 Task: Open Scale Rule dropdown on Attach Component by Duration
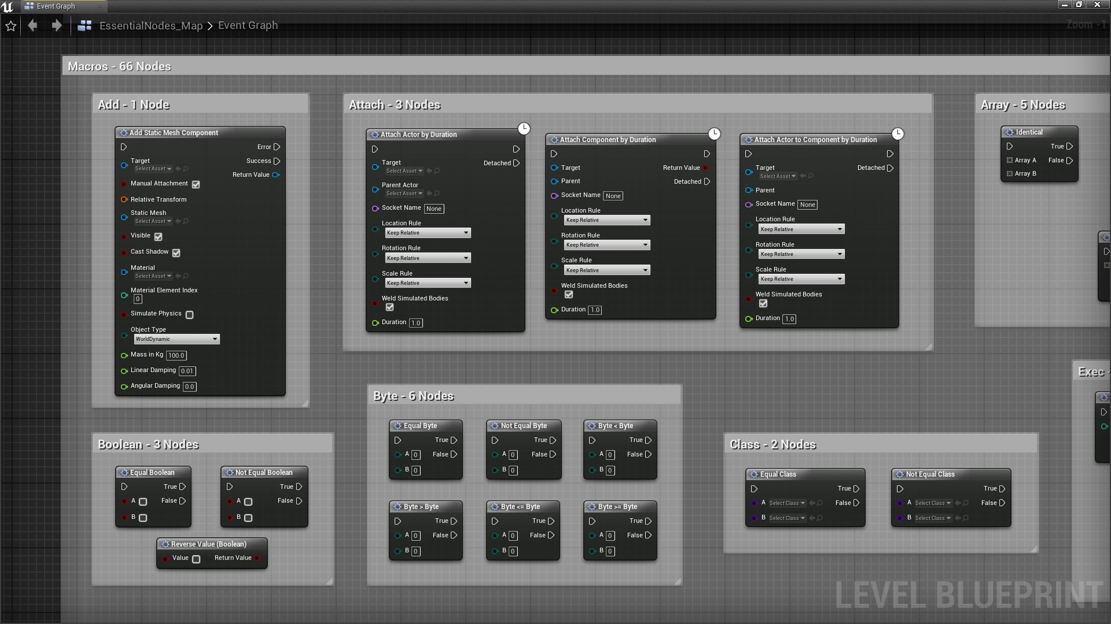(607, 270)
